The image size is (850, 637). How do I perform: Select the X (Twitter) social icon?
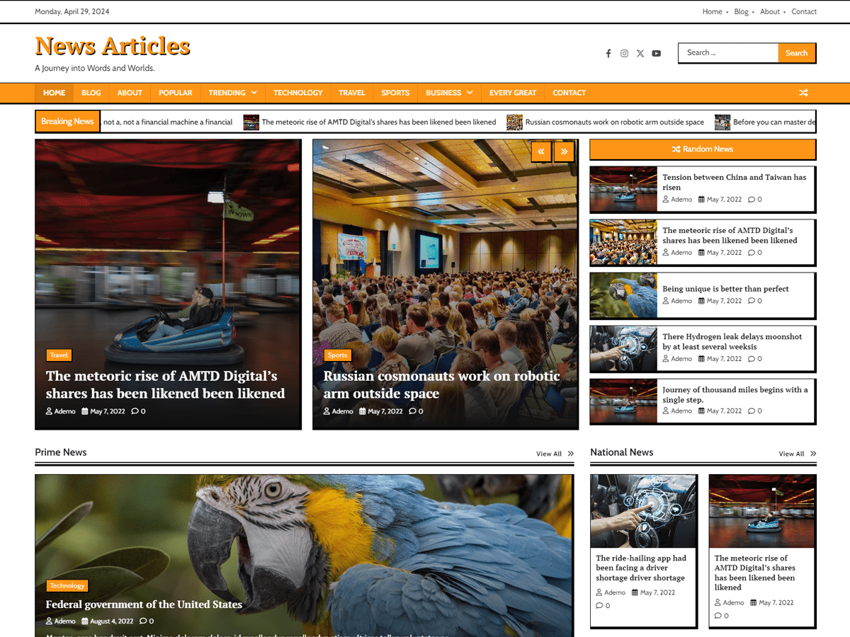point(640,53)
